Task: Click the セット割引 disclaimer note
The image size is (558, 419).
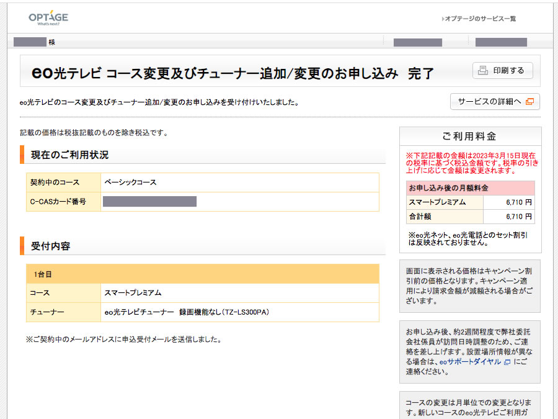Action: (x=467, y=239)
